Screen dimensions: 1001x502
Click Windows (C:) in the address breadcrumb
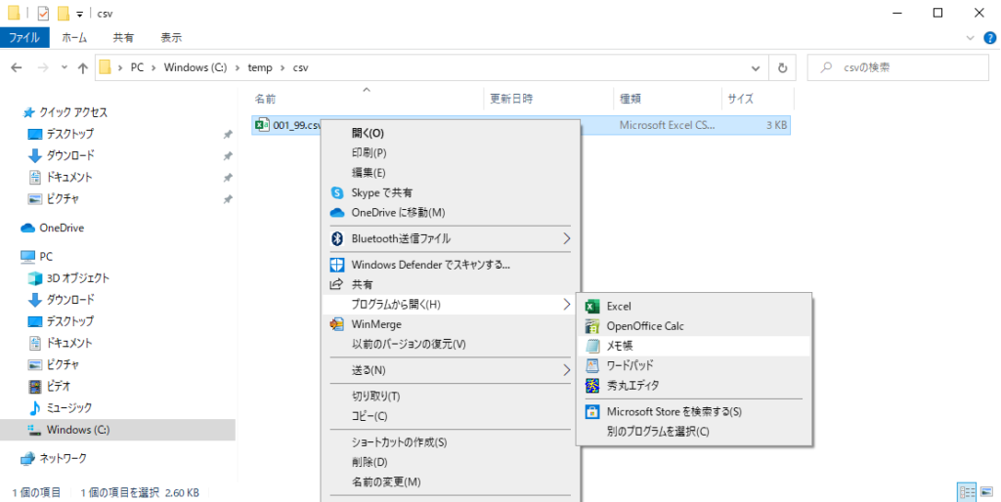(196, 67)
